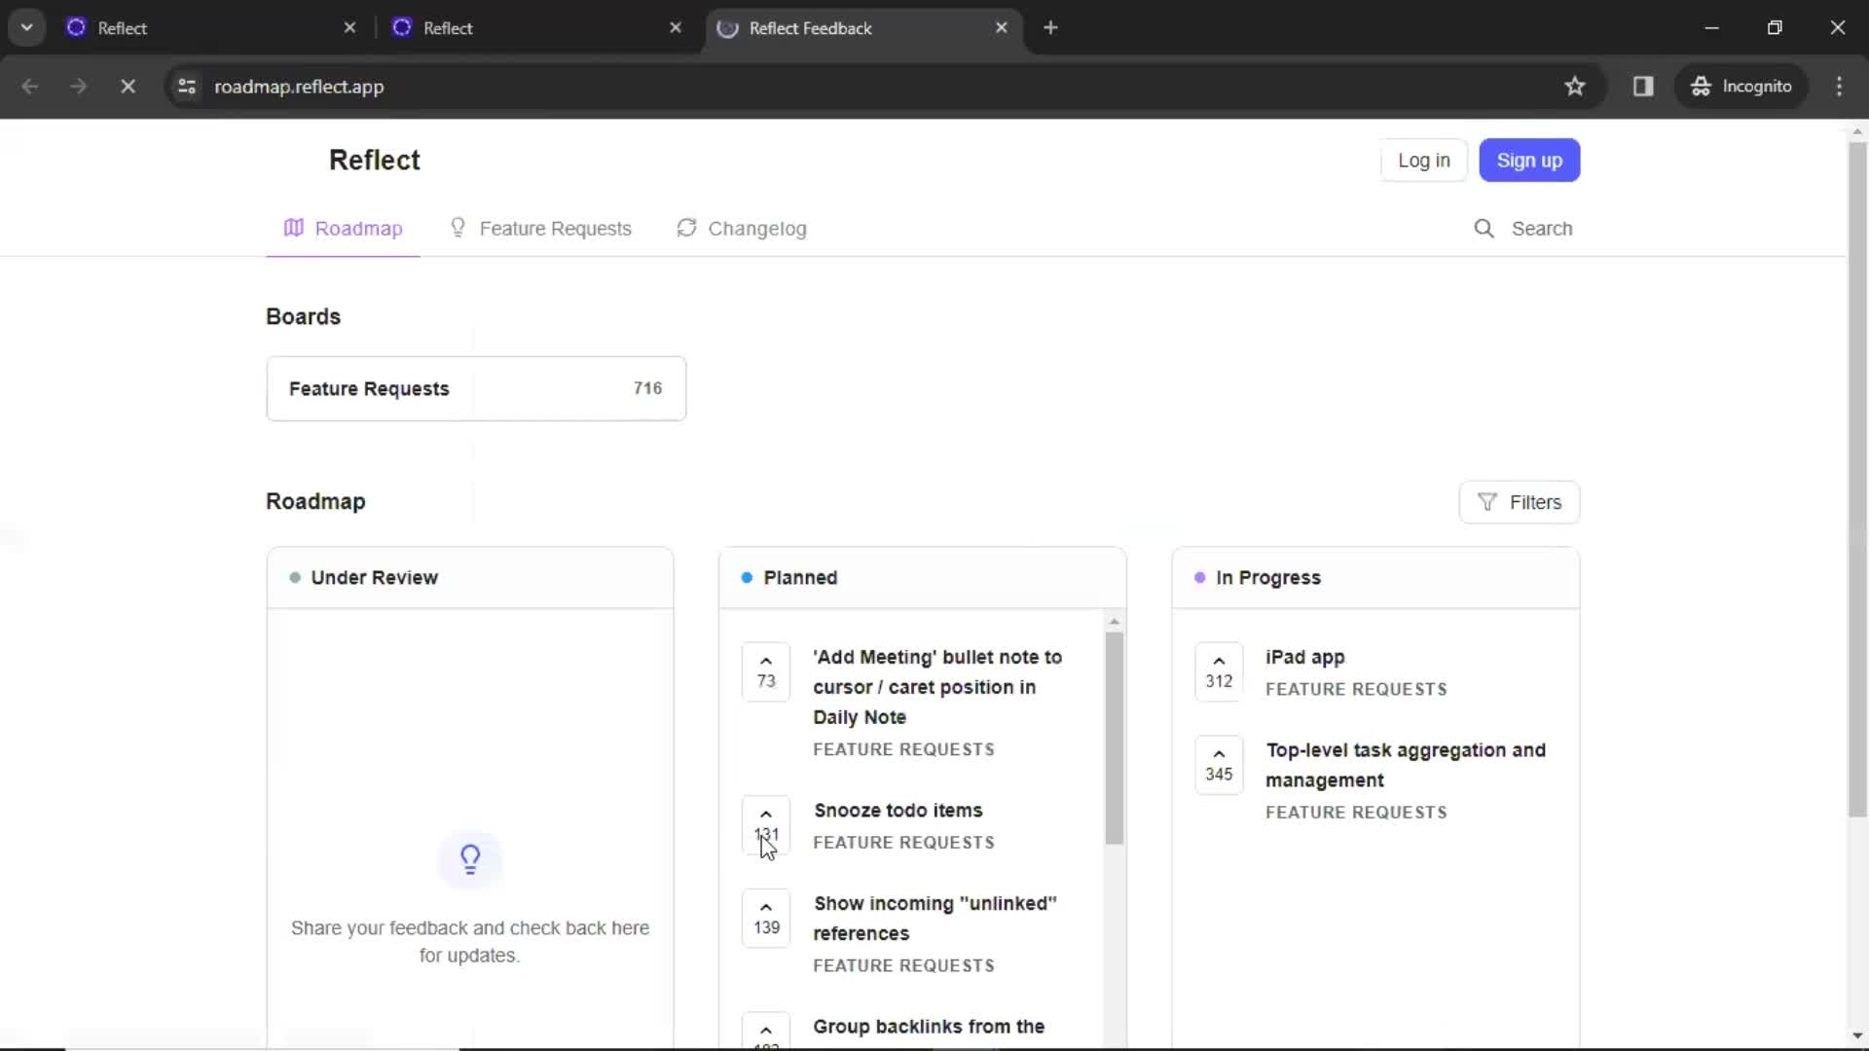Click the Roadmap navigation icon
The height and width of the screenshot is (1051, 1869).
[294, 229]
